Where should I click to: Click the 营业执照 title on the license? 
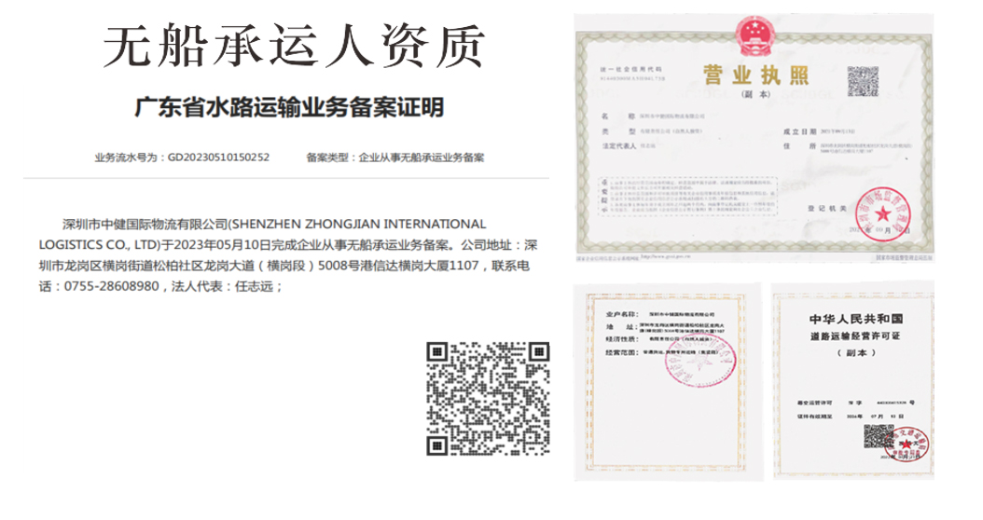(755, 75)
